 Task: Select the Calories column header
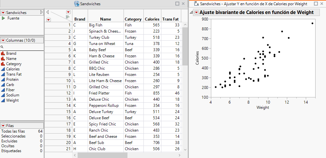click(152, 19)
